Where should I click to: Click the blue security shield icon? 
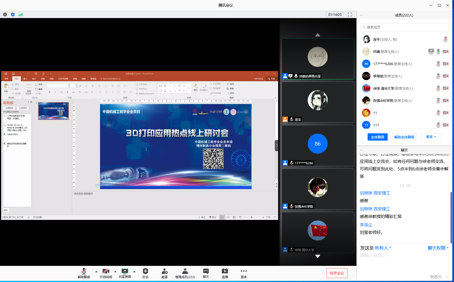tap(13, 14)
